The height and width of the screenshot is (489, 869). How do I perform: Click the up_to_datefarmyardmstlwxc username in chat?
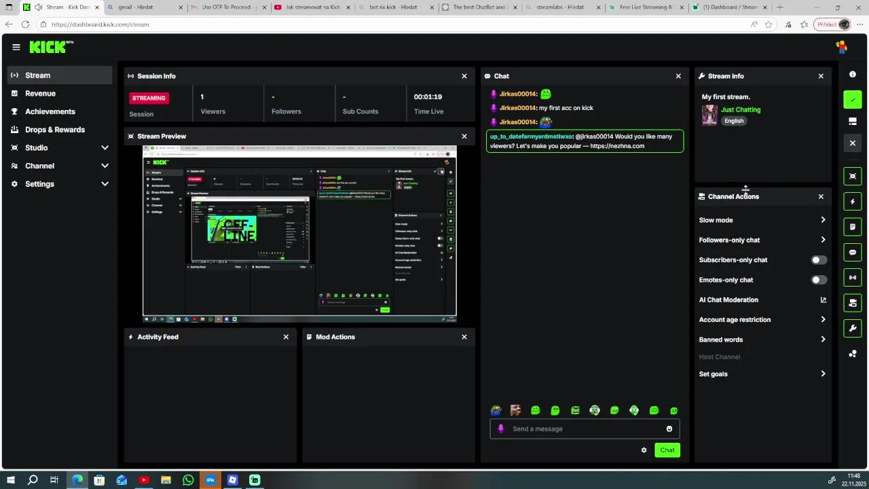click(x=532, y=137)
